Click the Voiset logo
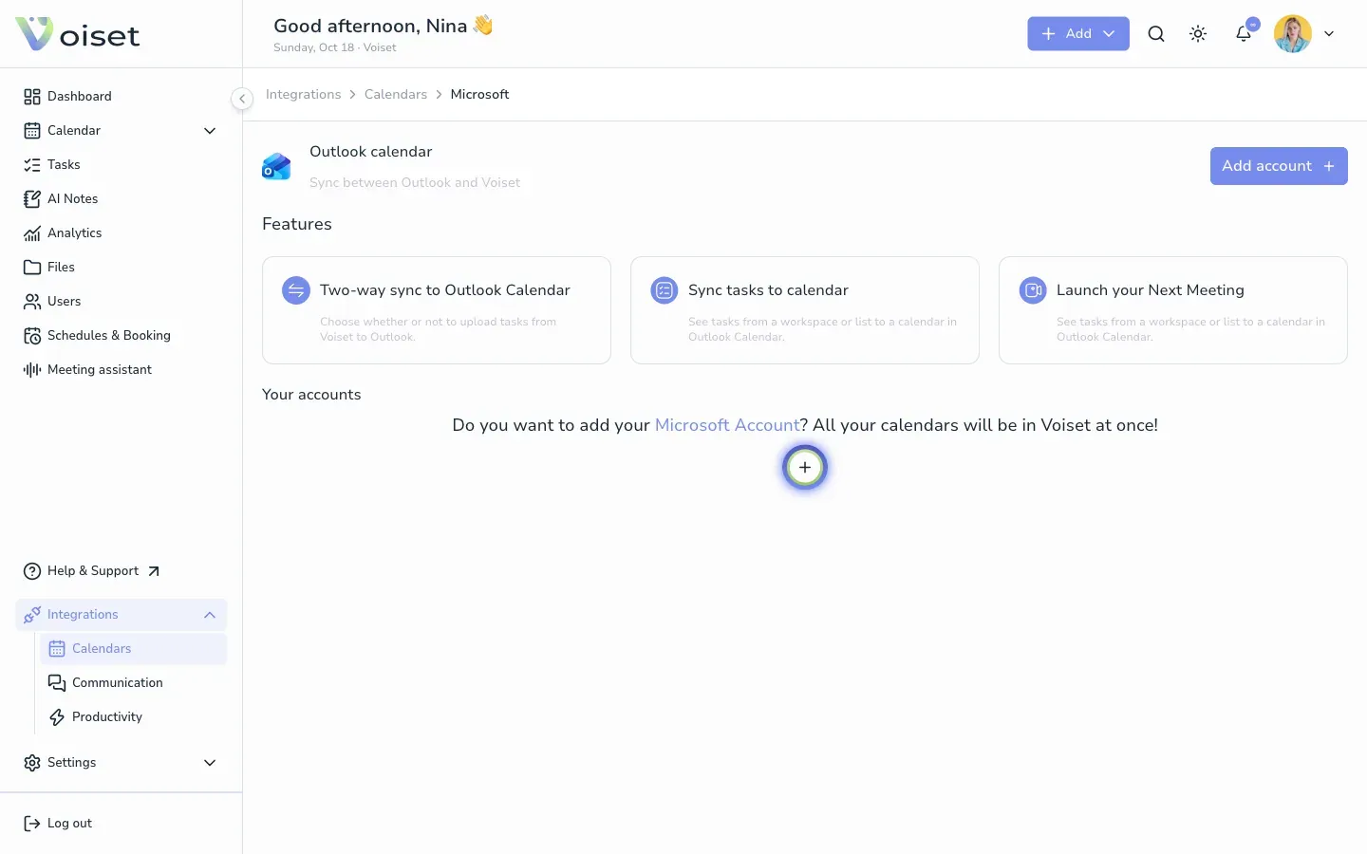 point(78,34)
